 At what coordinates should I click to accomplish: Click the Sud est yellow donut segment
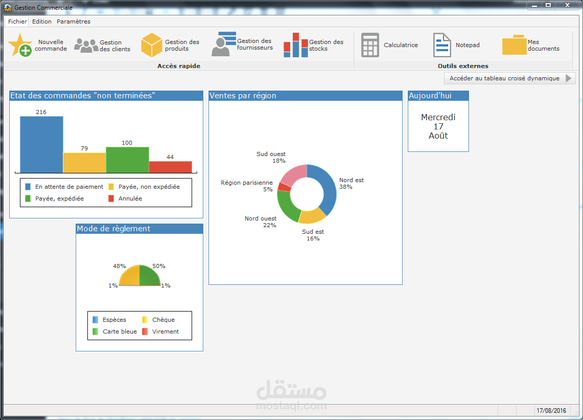pyautogui.click(x=312, y=216)
